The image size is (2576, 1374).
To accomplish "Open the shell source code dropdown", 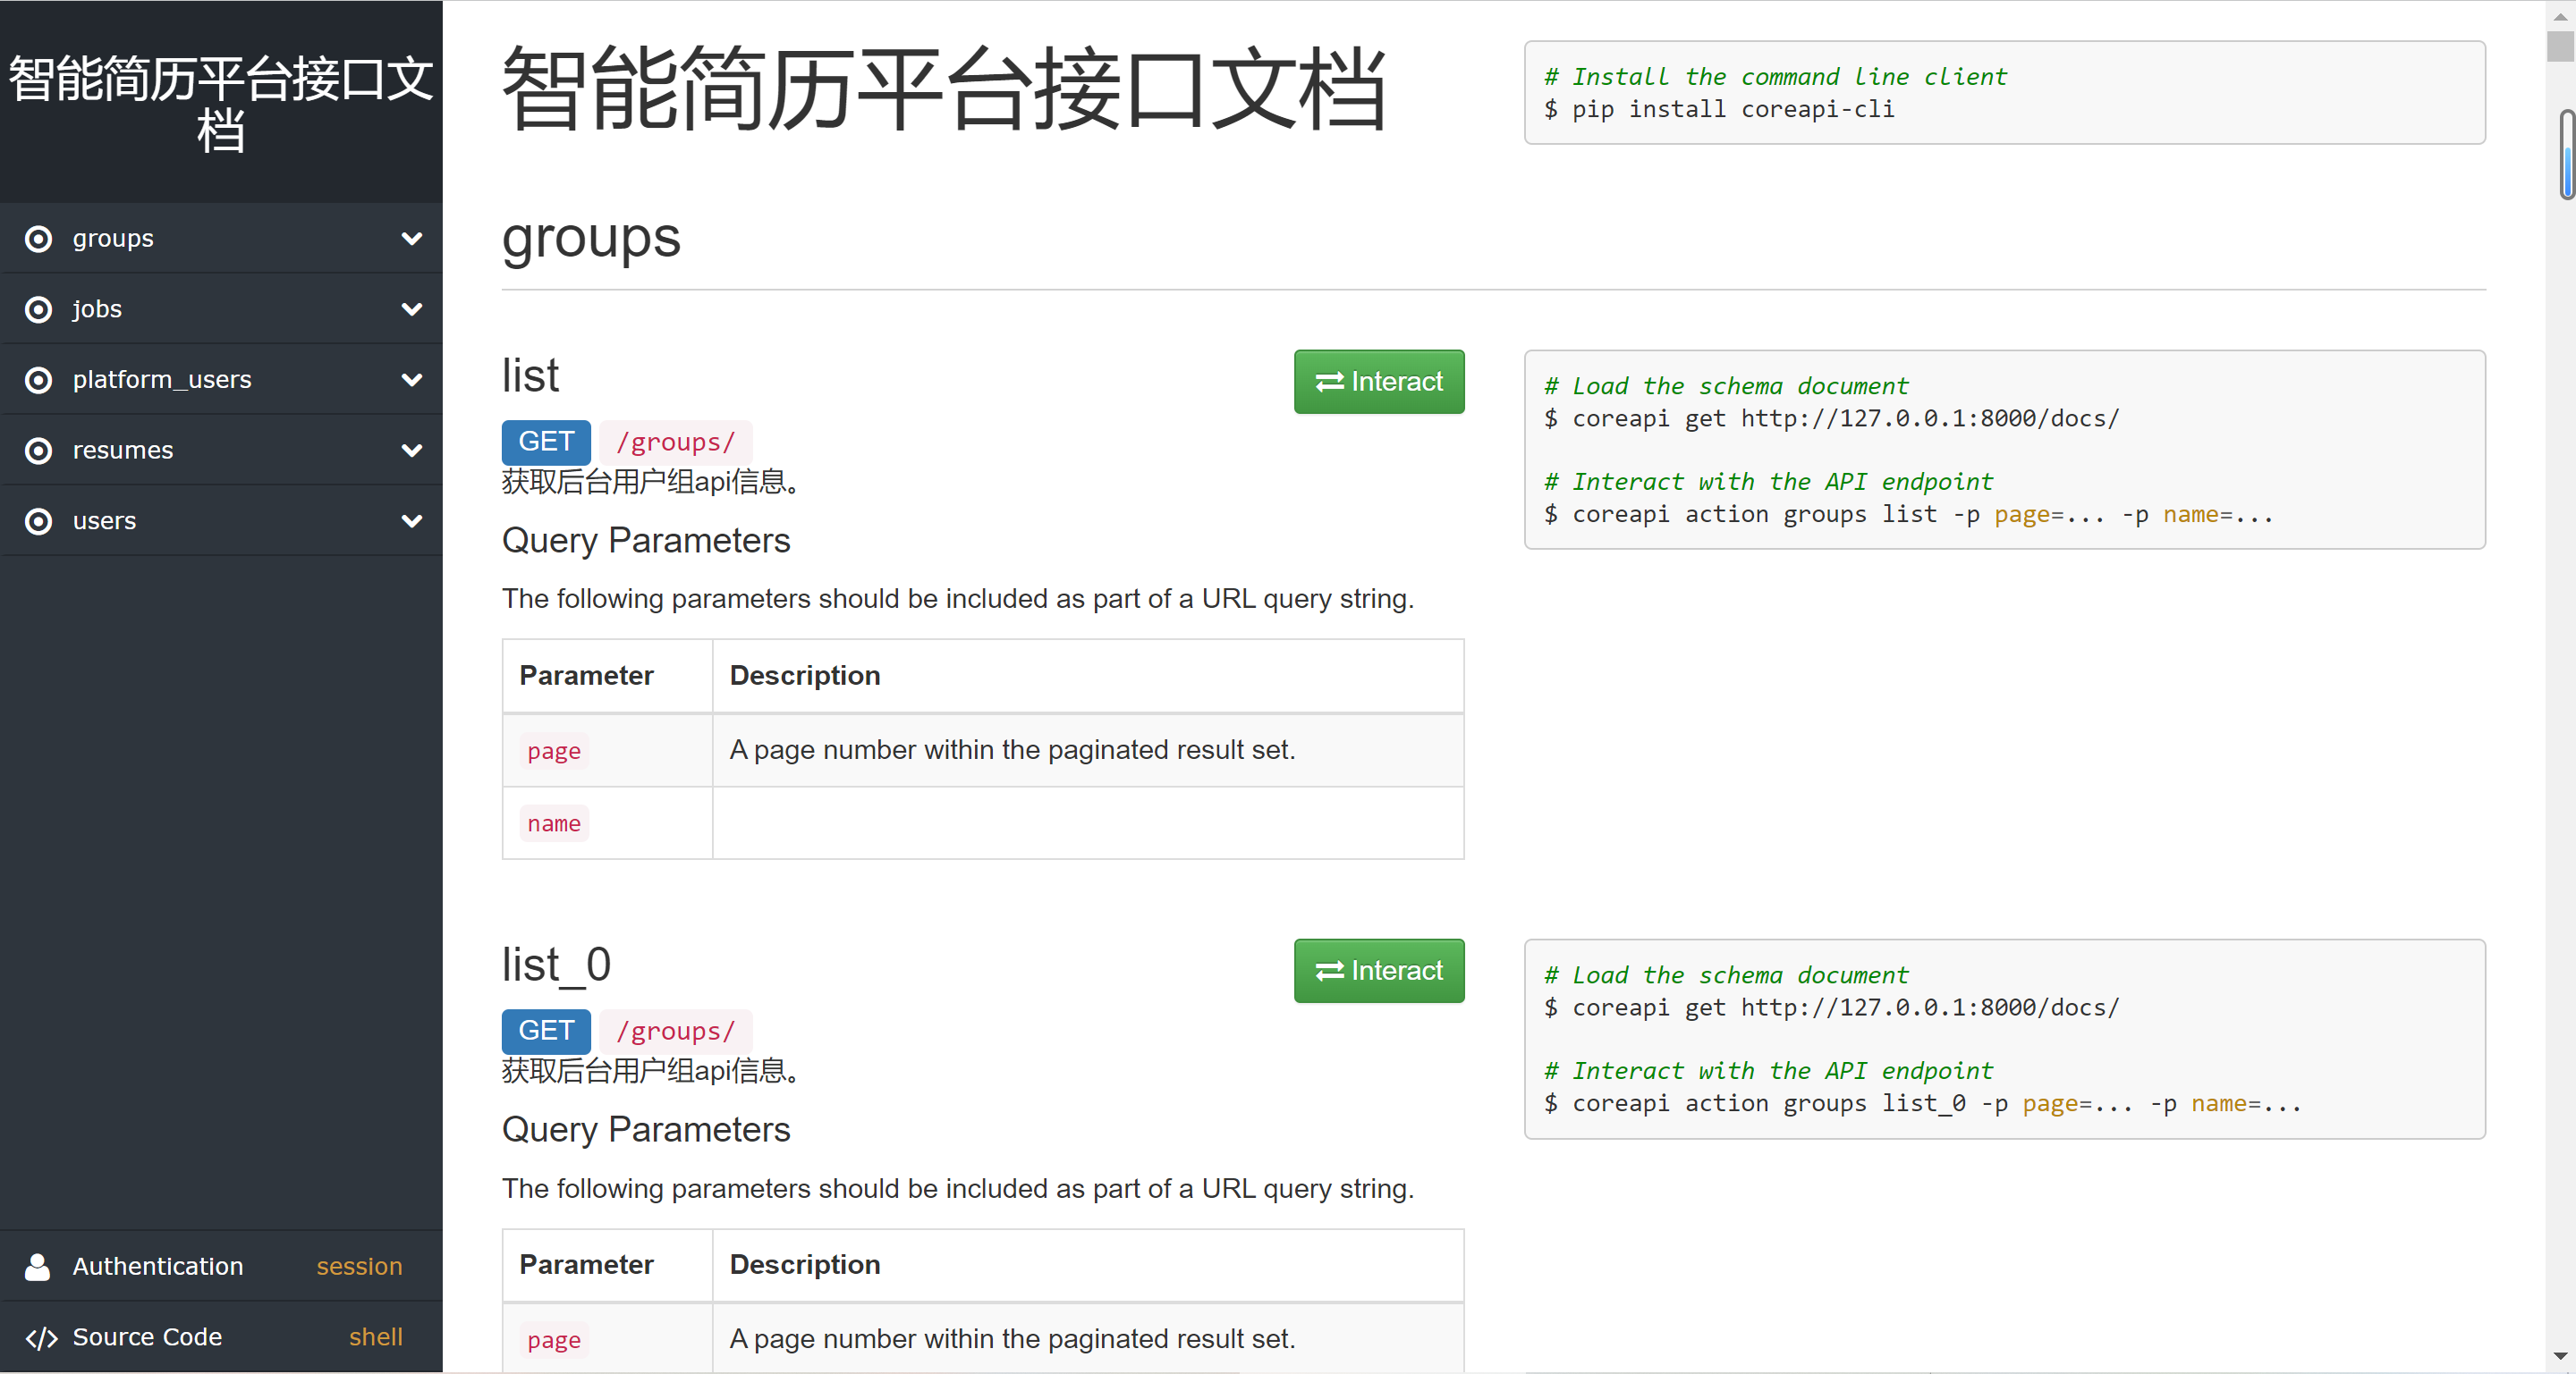I will pyautogui.click(x=375, y=1337).
